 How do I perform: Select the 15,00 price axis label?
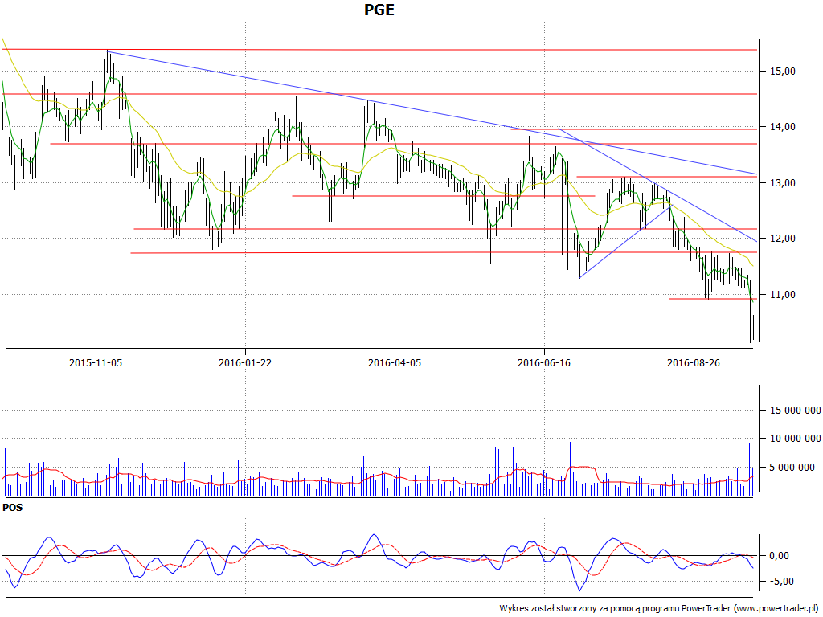click(x=783, y=72)
